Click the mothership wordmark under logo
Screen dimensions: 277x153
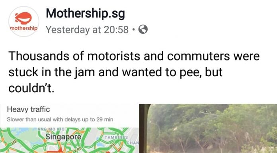[x=24, y=28]
